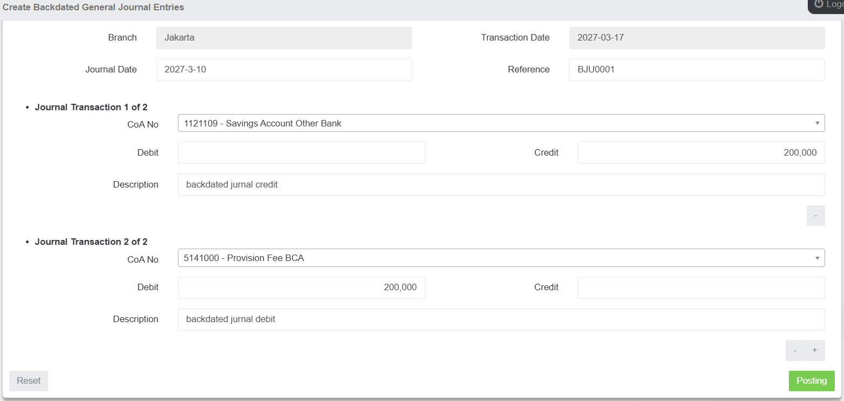This screenshot has height=401, width=844.
Task: Edit the 'backdated jurnal debit' description field
Action: pyautogui.click(x=501, y=319)
